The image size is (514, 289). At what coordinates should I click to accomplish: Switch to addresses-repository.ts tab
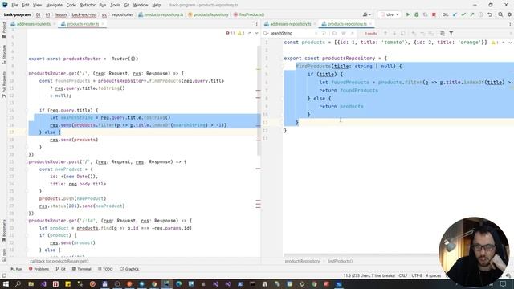coord(290,24)
